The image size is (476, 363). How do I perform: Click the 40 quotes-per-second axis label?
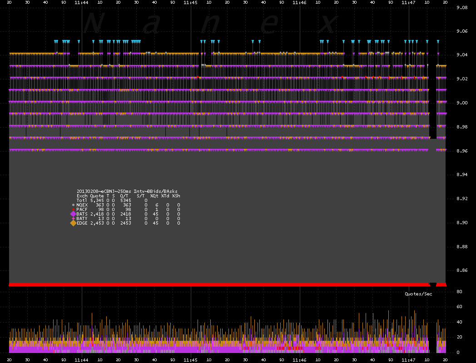[x=459, y=322]
